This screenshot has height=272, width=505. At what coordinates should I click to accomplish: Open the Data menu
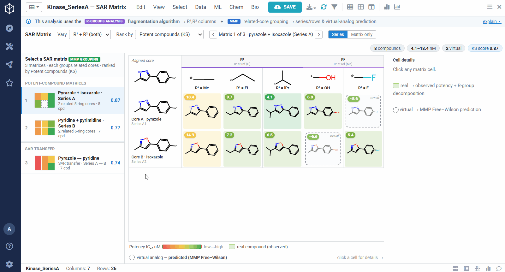(200, 7)
